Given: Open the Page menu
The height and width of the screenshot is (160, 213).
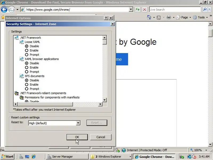Looking at the screenshot, I should coord(184,17).
